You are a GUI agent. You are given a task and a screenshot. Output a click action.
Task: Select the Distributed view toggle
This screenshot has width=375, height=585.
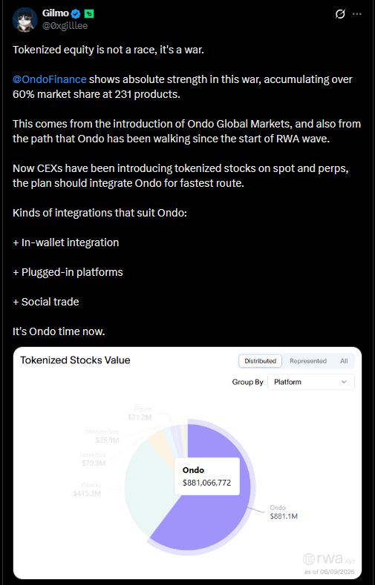(x=261, y=361)
